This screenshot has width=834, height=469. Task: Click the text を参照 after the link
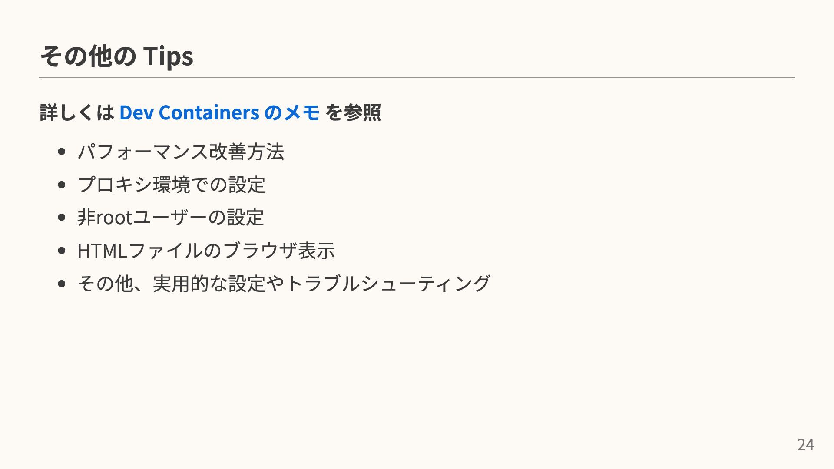pos(353,112)
